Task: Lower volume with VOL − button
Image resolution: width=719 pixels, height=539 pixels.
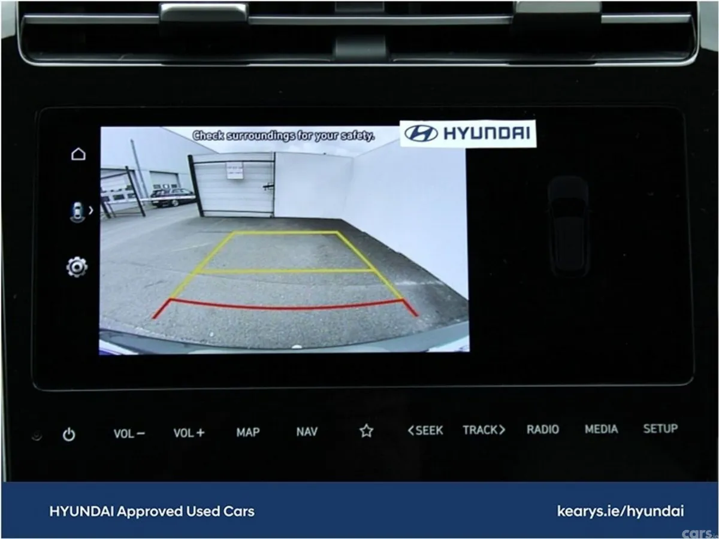Action: [x=129, y=433]
